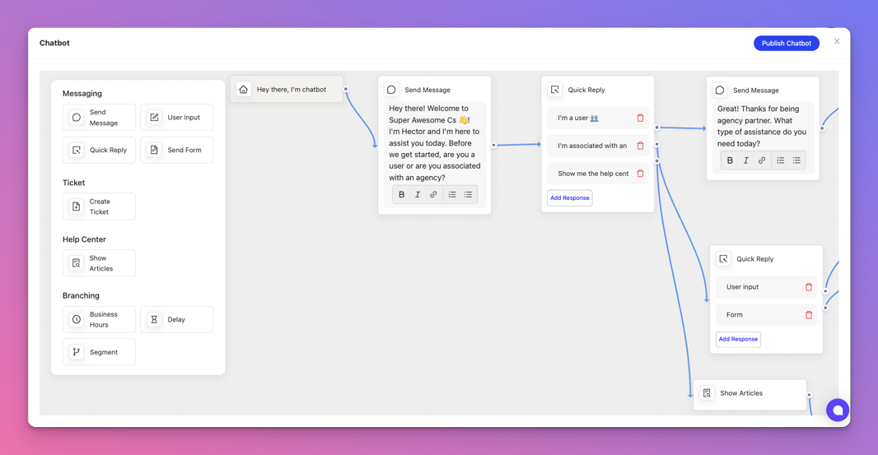Insert link in the agency partner message toolbar

coord(762,160)
